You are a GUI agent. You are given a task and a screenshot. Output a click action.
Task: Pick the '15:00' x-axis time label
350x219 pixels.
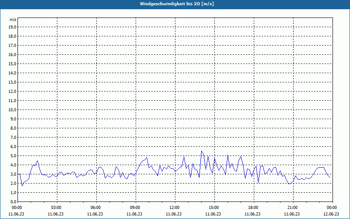tap(214, 208)
